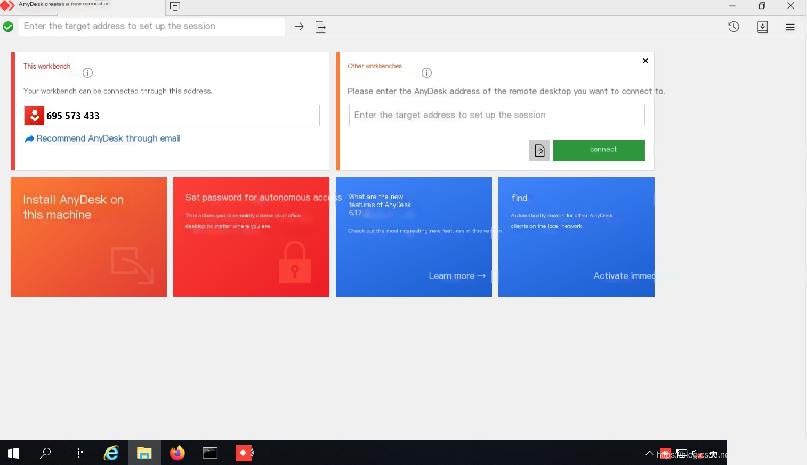The height and width of the screenshot is (465, 807).
Task: Show info for This workbench
Action: (x=88, y=72)
